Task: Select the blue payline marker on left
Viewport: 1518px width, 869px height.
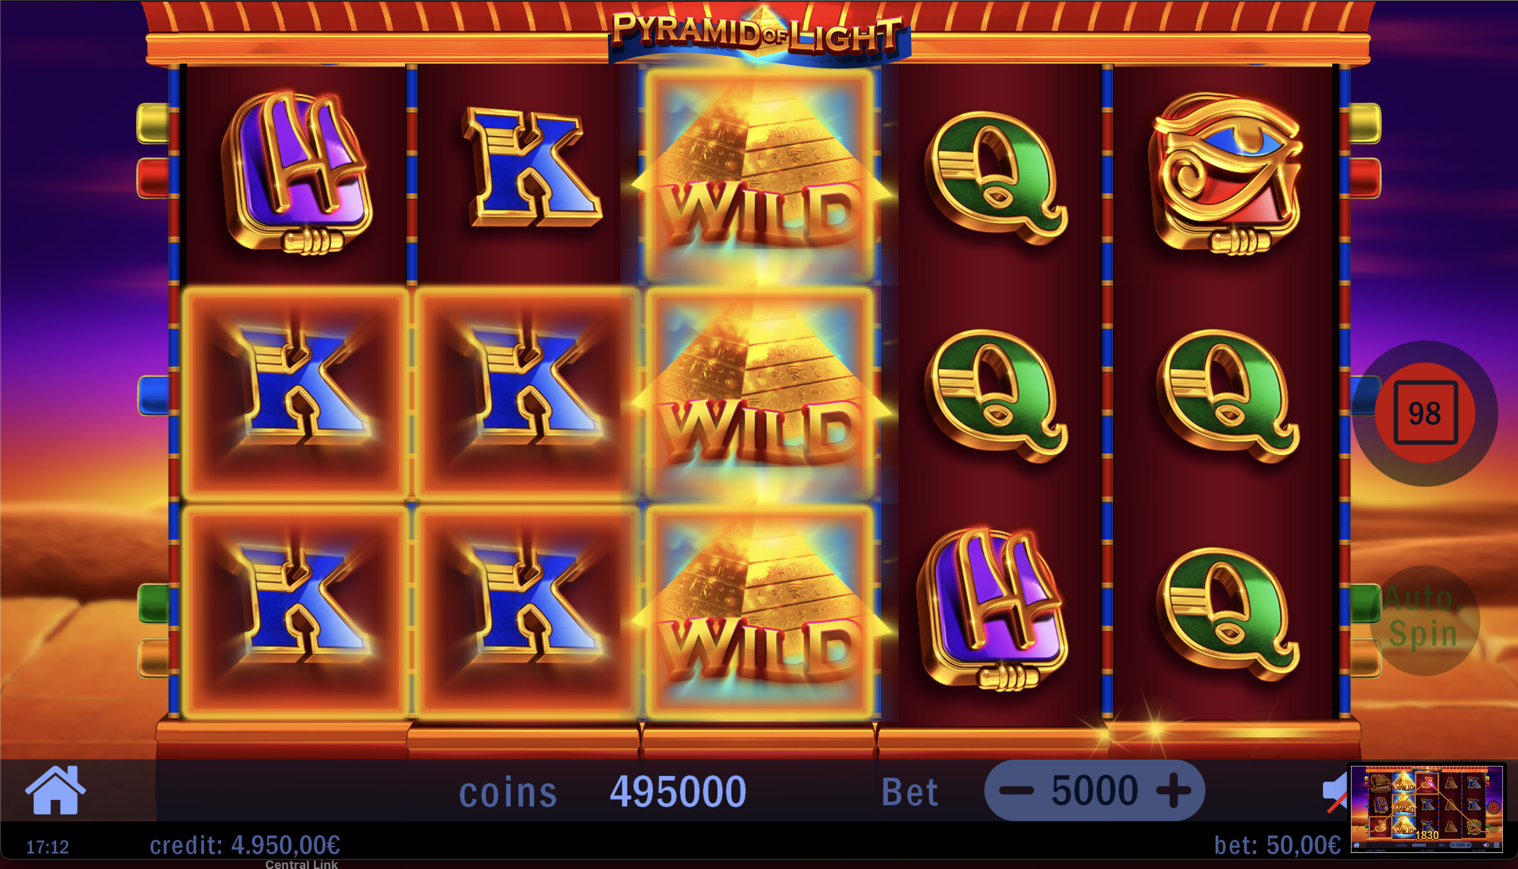Action: click(x=153, y=395)
